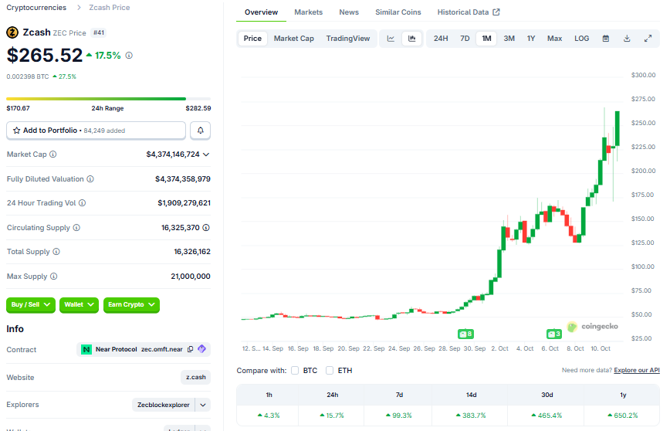Viewport: 670px width, 431px height.
Task: Expand the Market Cap value chevron
Action: [206, 154]
